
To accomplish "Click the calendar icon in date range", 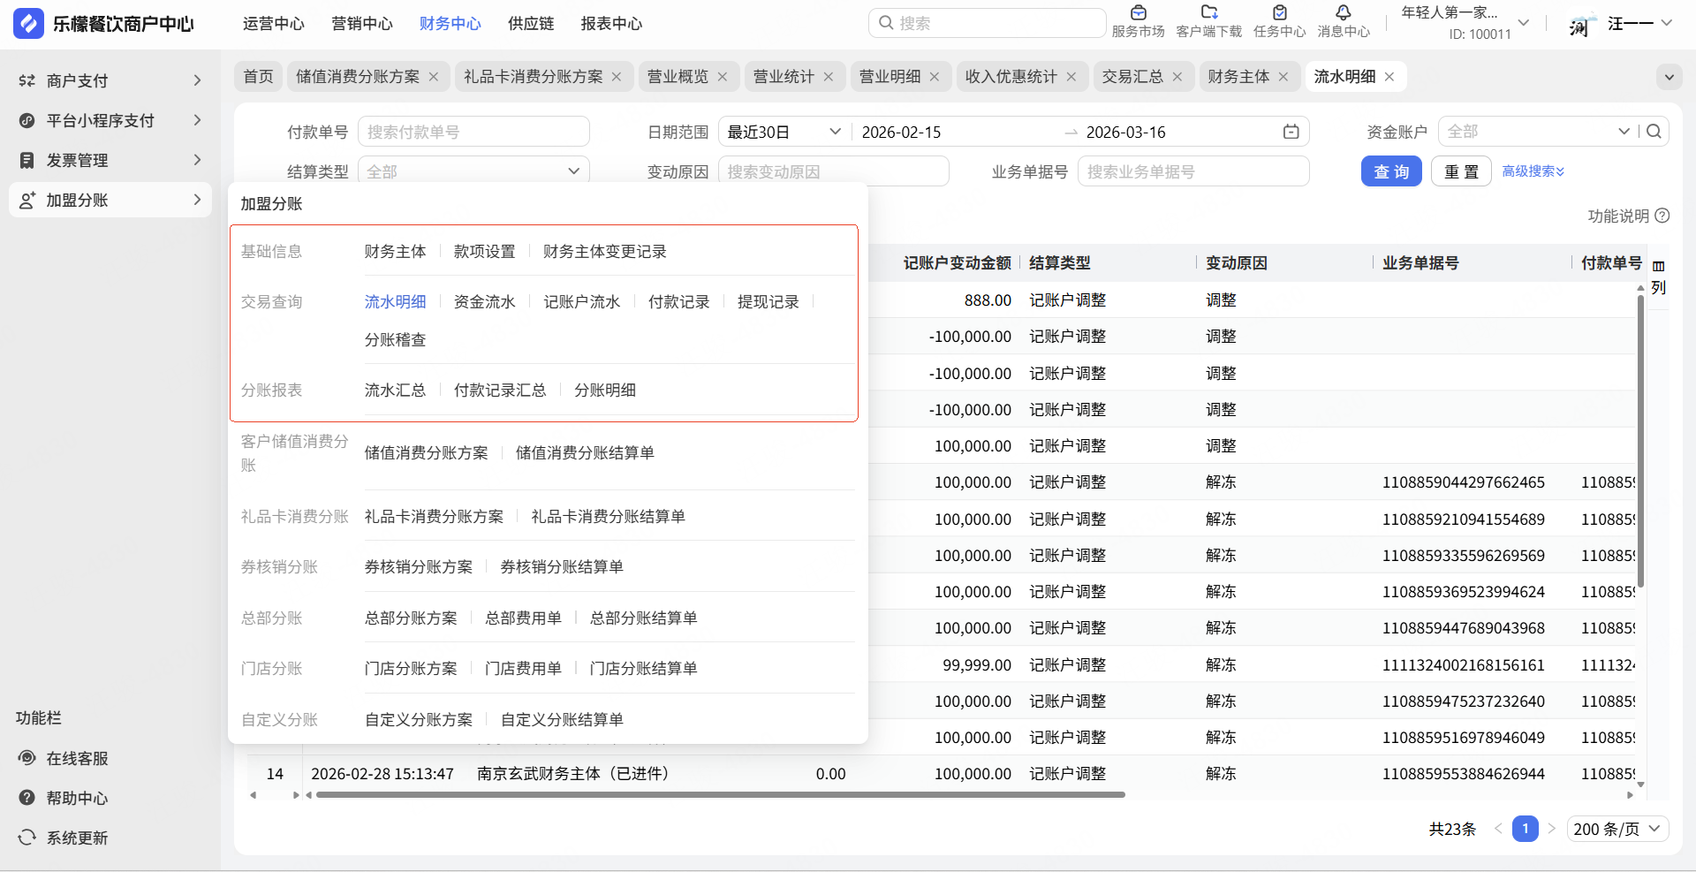I will click(1291, 132).
